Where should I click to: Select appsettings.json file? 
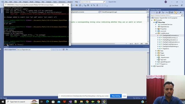(x=165, y=62)
